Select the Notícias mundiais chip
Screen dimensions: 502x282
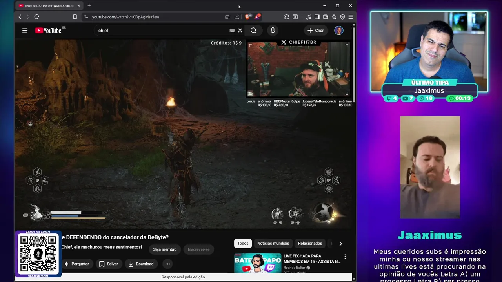point(273,243)
